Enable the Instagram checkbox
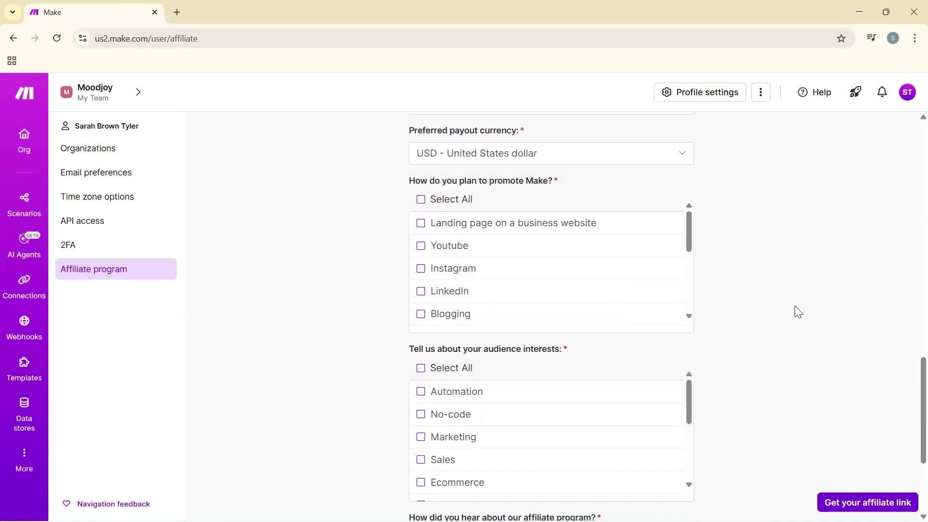Image resolution: width=928 pixels, height=522 pixels. pos(420,268)
